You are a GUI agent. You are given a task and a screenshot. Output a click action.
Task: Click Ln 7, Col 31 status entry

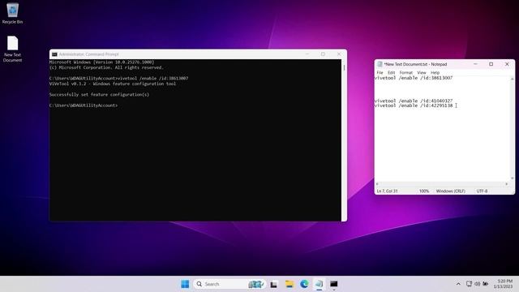coord(388,191)
